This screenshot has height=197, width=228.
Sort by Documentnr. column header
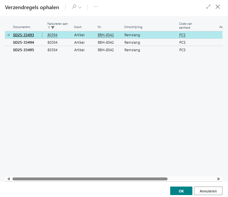[21, 27]
